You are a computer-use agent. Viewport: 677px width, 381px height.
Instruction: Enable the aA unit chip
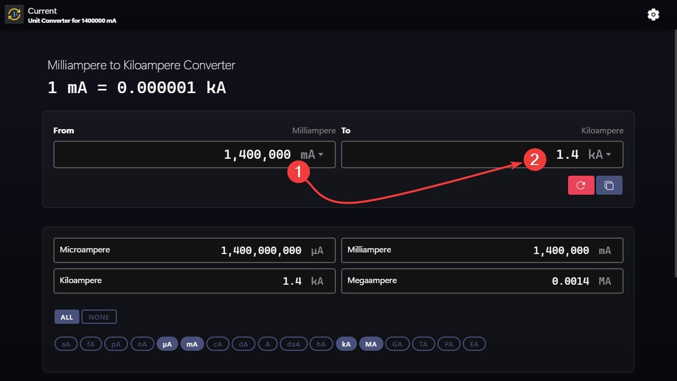(66, 344)
